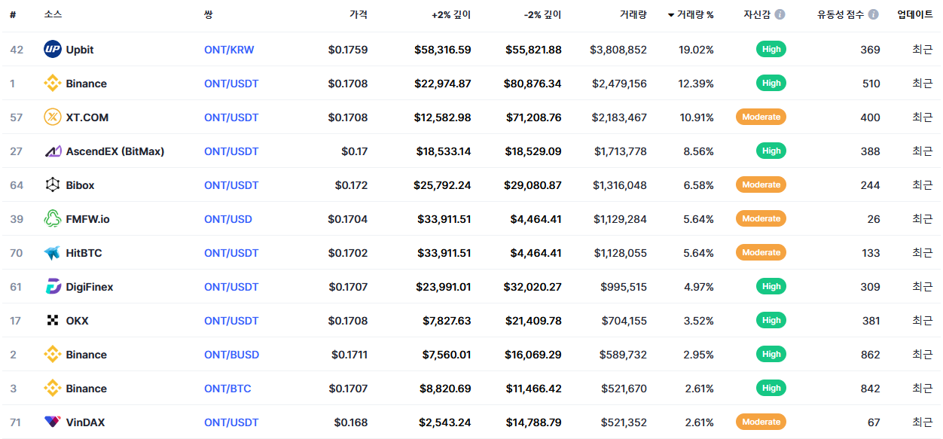Select liquidity score 862
This screenshot has width=943, height=439.
coord(871,355)
